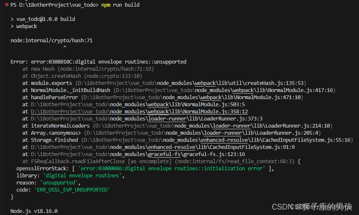
Task: Open the LoaderRunner.js:373:3 path link
Action: click(x=146, y=119)
